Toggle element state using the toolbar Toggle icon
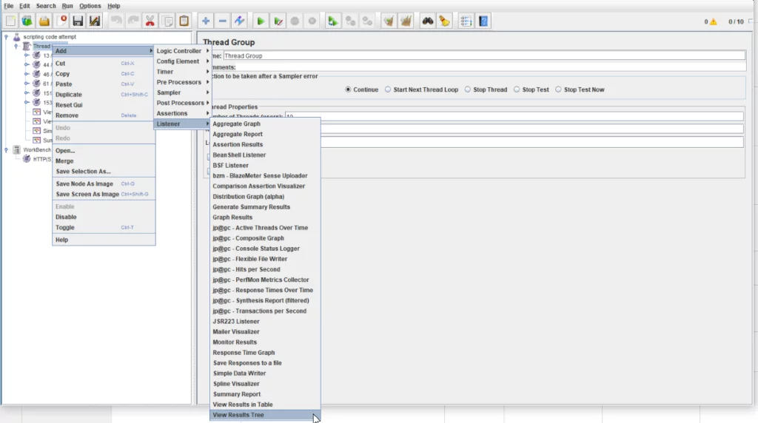The width and height of the screenshot is (758, 423). pos(239,21)
